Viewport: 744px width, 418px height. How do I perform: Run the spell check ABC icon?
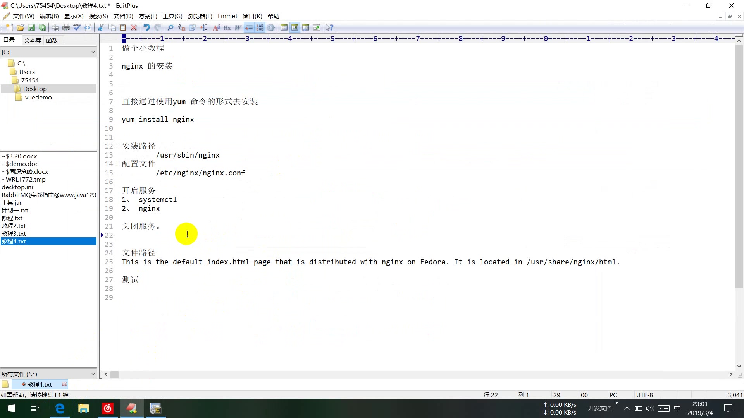pyautogui.click(x=77, y=27)
